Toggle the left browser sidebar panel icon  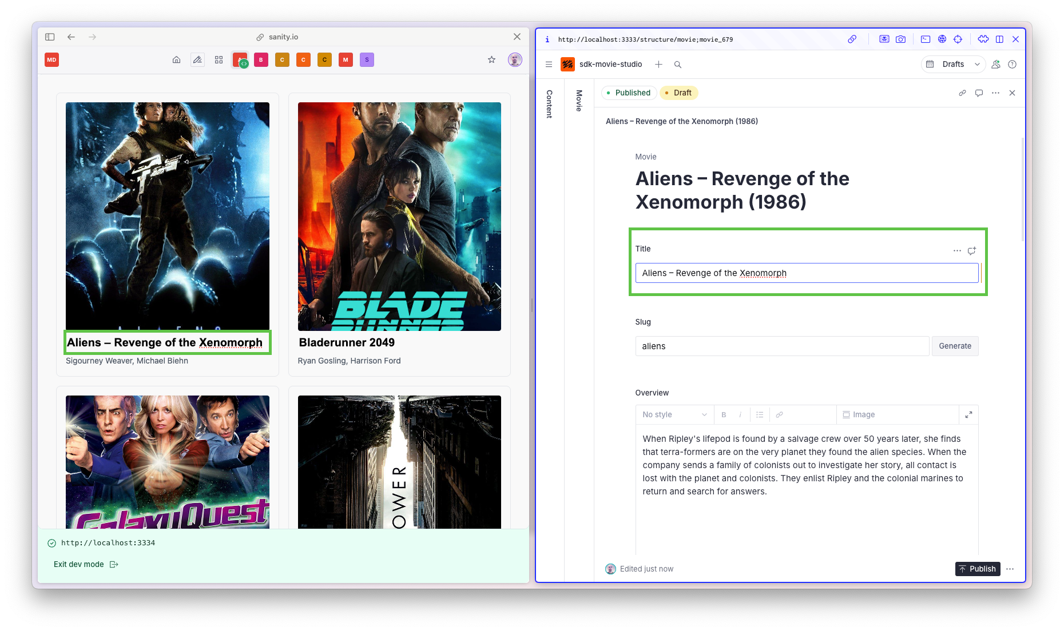50,37
